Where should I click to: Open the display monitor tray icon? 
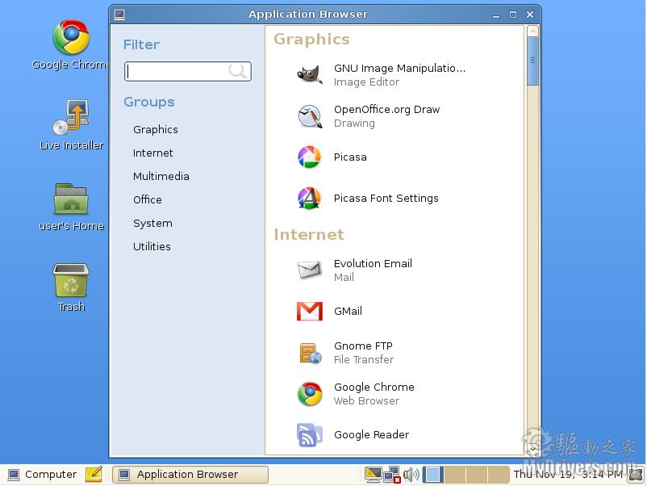point(373,475)
